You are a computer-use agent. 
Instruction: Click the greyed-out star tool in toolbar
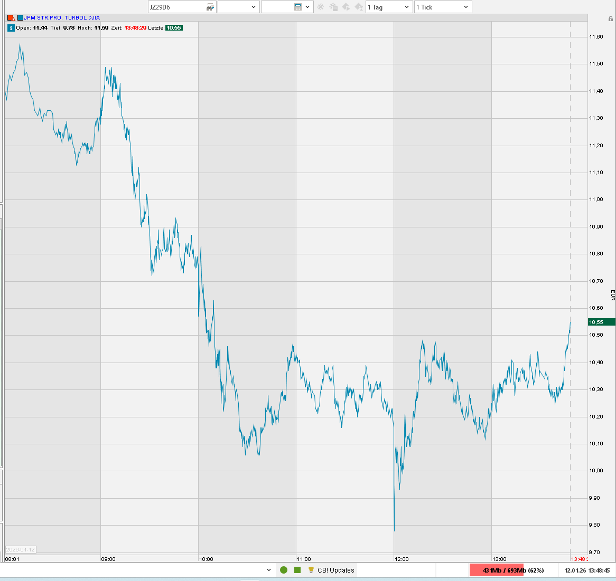click(x=320, y=7)
